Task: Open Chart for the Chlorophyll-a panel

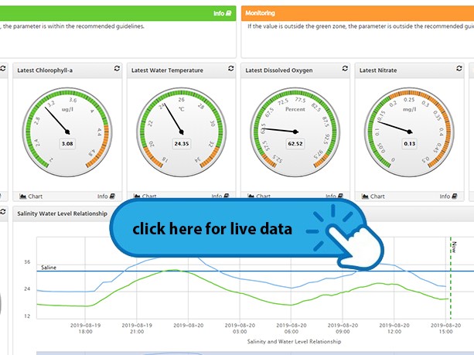Action: 31,196
